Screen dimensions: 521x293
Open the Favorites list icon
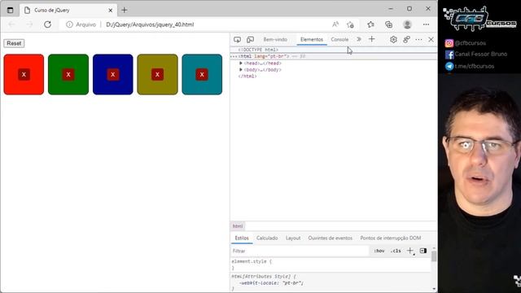click(x=371, y=24)
